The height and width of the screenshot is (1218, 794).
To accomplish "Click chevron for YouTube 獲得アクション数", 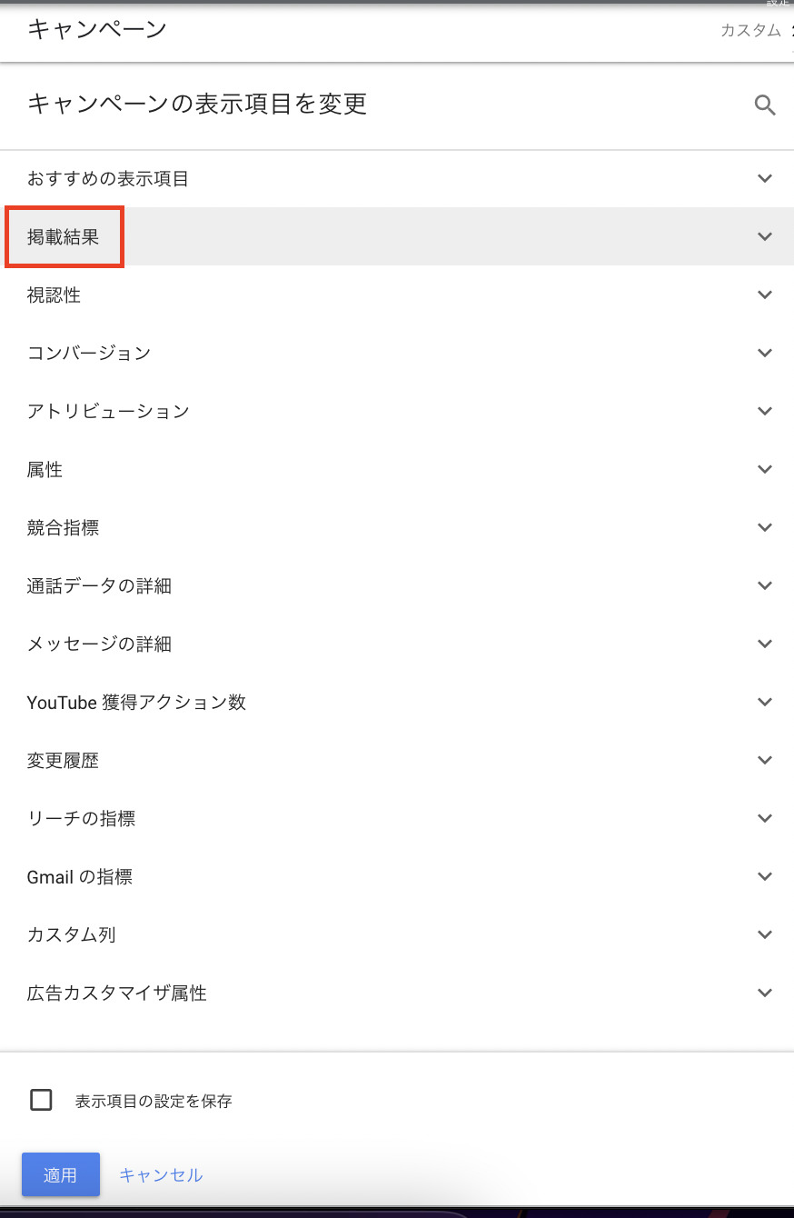I will point(765,702).
